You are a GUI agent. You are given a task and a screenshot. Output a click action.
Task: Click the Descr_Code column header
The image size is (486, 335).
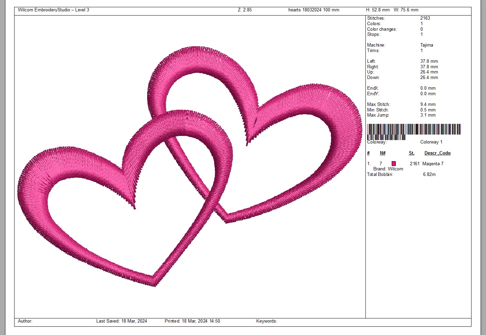pos(437,153)
